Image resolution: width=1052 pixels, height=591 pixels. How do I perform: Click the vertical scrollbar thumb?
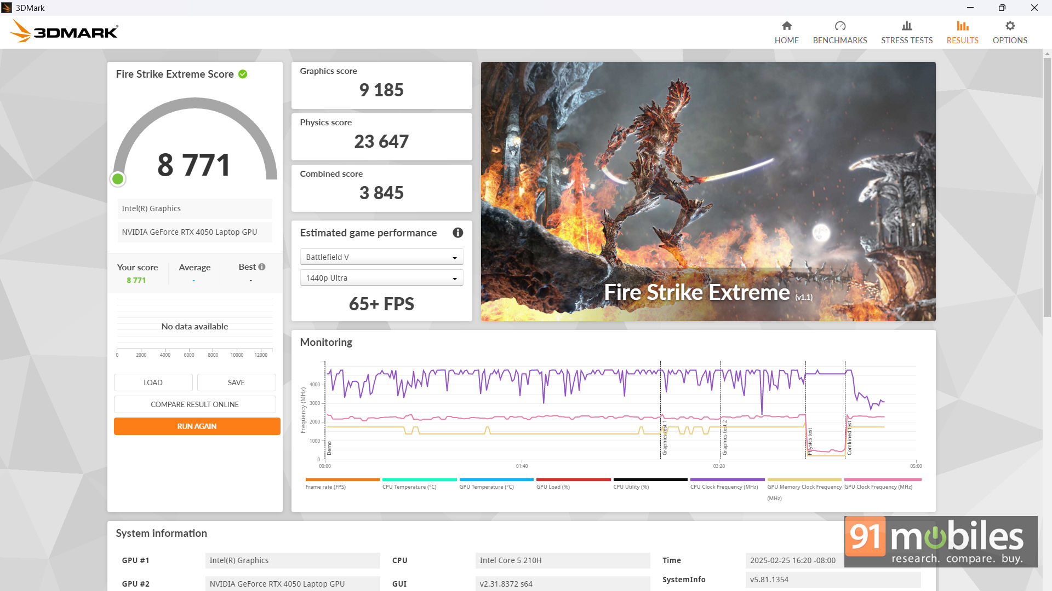pyautogui.click(x=1047, y=186)
